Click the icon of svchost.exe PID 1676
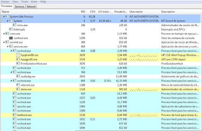 15,123
